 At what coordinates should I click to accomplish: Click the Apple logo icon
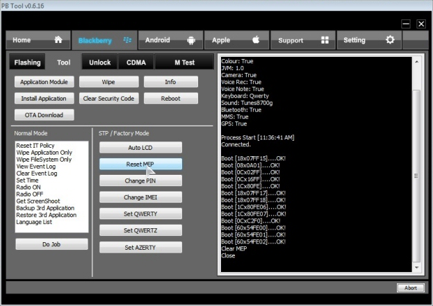click(x=256, y=40)
